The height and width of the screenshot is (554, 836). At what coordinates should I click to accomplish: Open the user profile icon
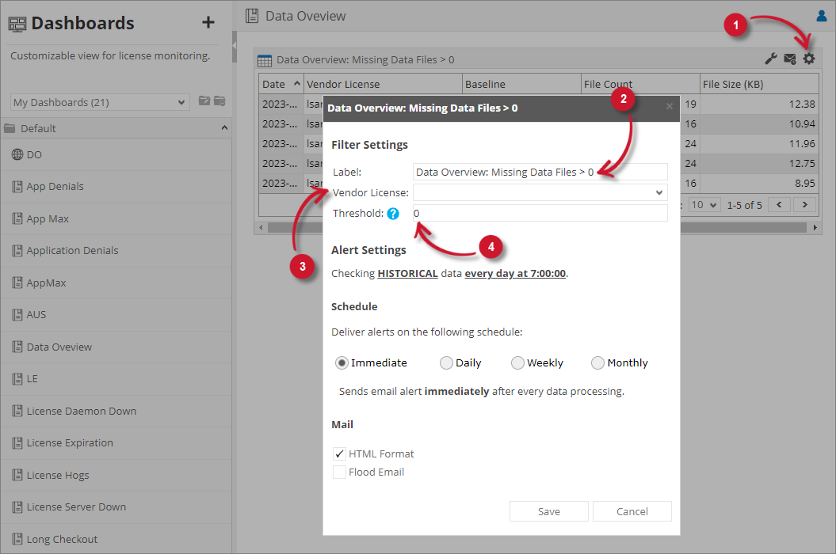(x=822, y=16)
